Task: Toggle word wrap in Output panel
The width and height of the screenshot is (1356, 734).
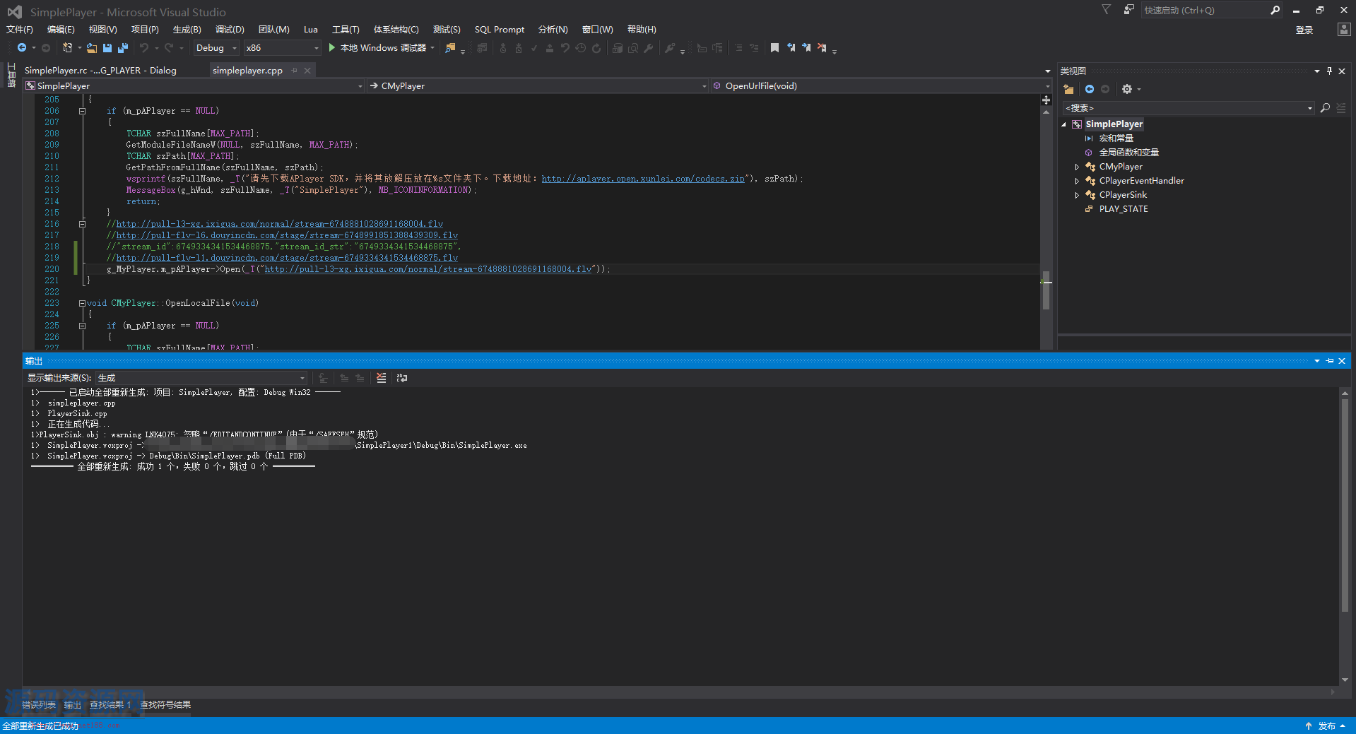Action: 402,378
